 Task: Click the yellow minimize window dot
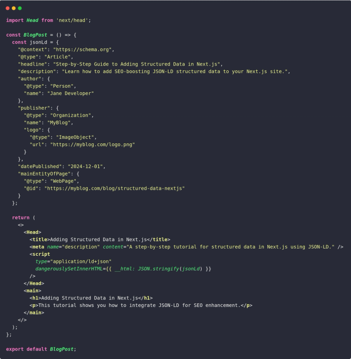coord(14,8)
